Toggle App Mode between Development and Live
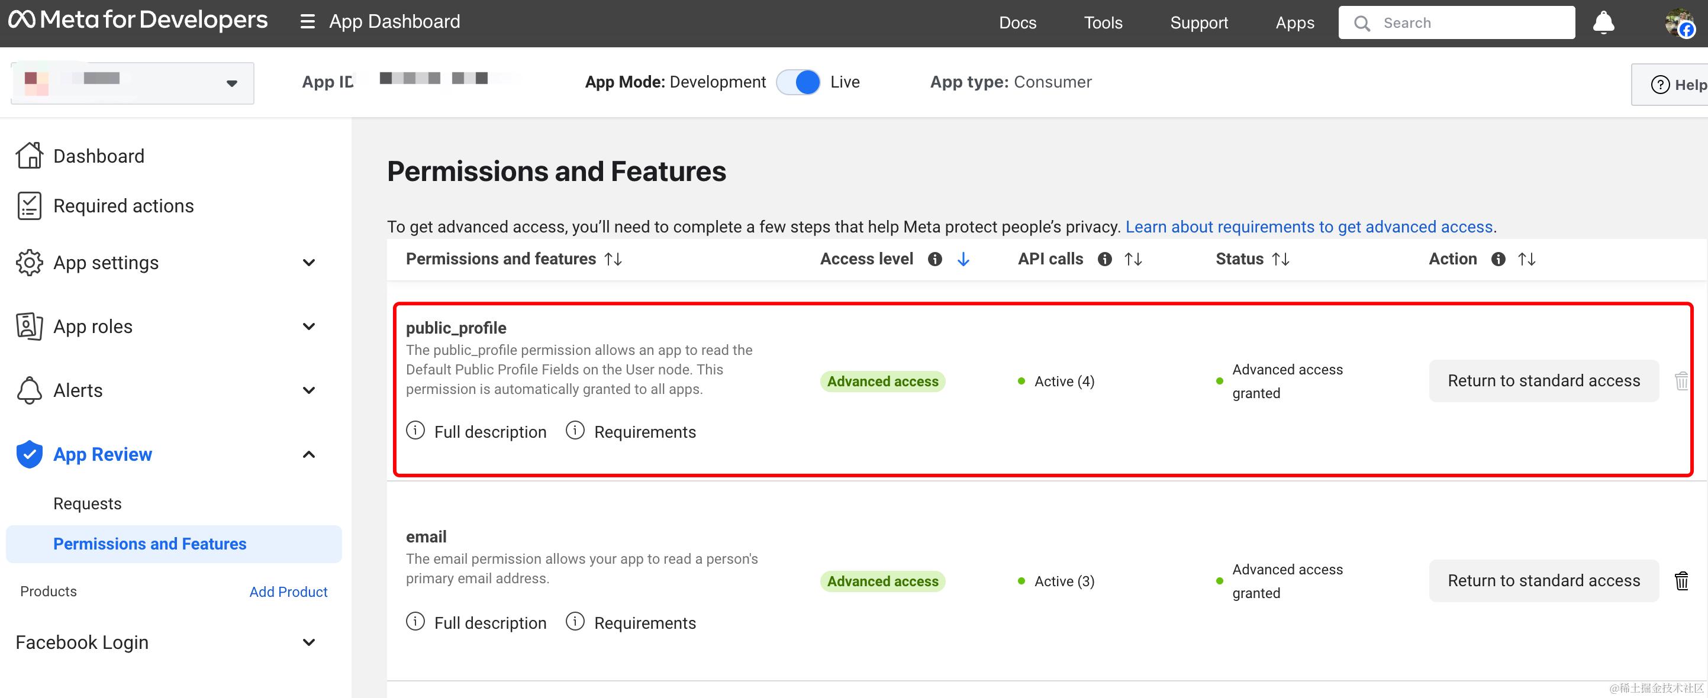 pos(798,82)
